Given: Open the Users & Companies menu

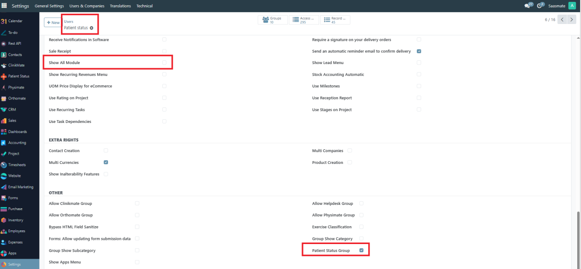Looking at the screenshot, I should 87,6.
